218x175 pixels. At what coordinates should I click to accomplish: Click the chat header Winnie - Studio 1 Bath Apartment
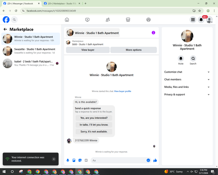coord(93,33)
